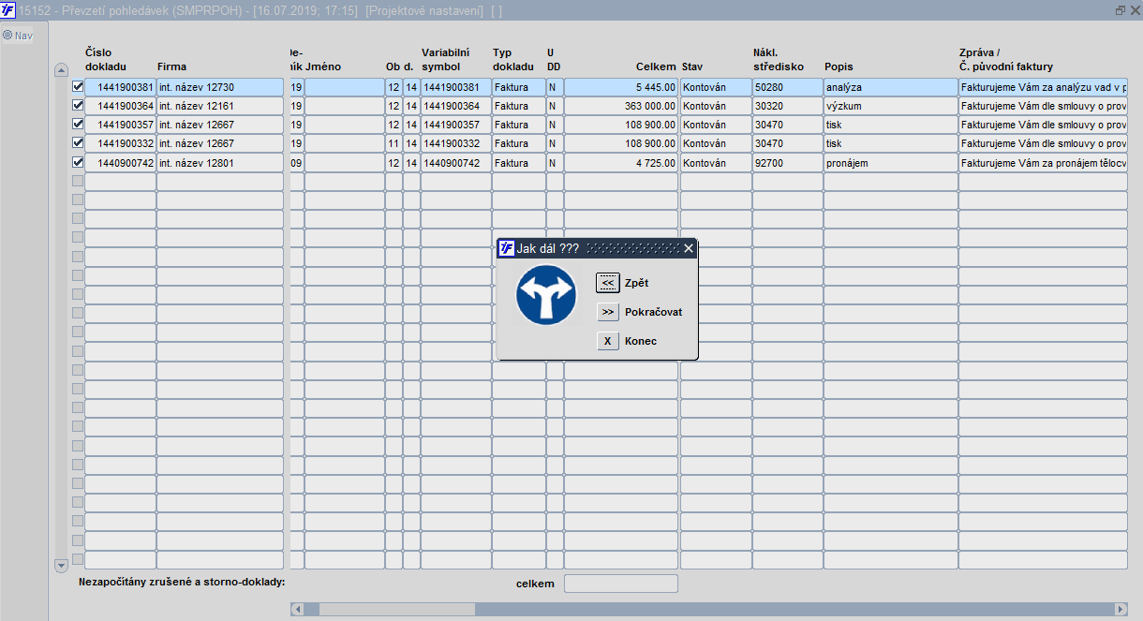The width and height of the screenshot is (1143, 621).
Task: Click the Pokračovat label in the dialog
Action: point(654,312)
